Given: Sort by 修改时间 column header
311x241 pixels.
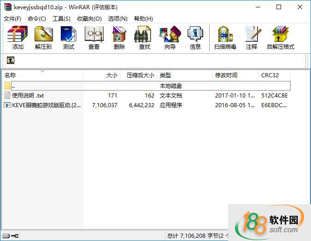Looking at the screenshot, I should pyautogui.click(x=226, y=75).
